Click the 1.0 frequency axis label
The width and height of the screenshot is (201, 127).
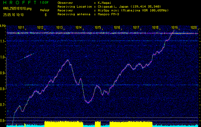pos(3,57)
